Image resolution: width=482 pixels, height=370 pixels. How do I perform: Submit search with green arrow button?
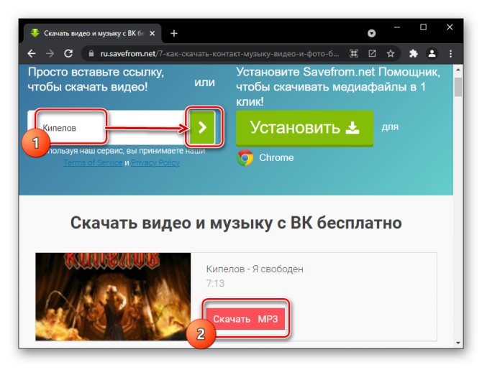coord(202,127)
